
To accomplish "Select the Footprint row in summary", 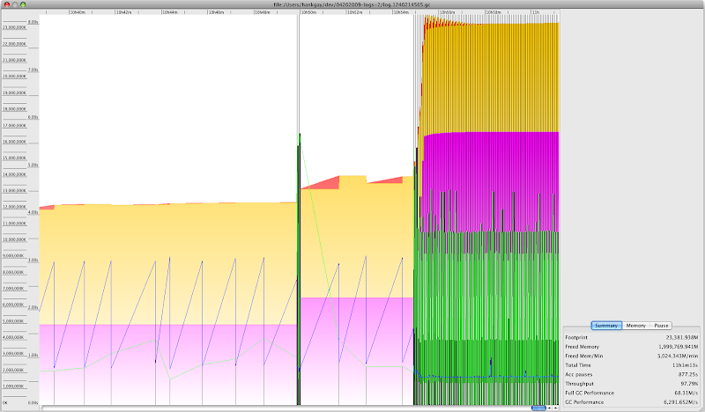I will [x=632, y=336].
